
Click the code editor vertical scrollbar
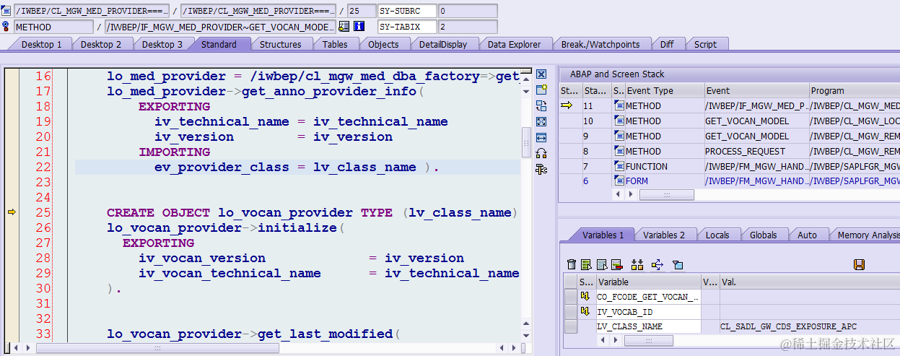[526, 142]
